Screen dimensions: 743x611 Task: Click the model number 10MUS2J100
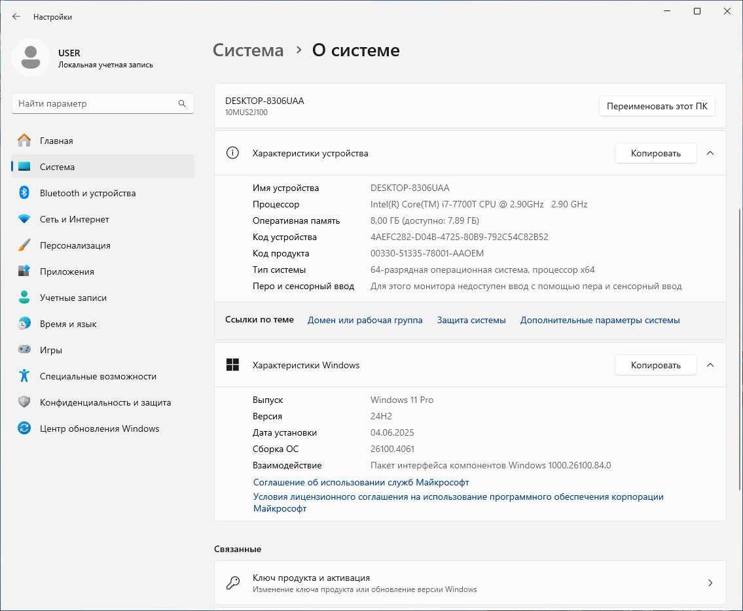(x=246, y=113)
